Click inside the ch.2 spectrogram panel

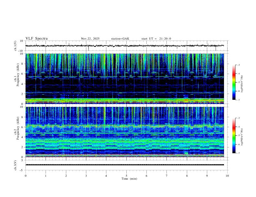coord(125,132)
